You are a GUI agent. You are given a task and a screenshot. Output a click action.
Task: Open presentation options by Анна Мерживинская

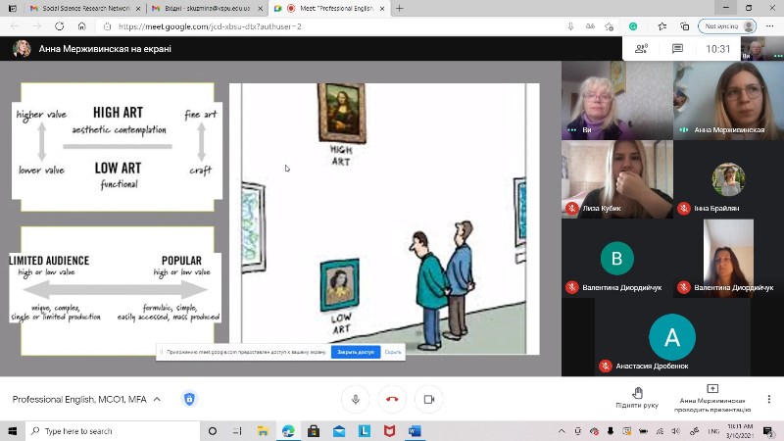712,399
